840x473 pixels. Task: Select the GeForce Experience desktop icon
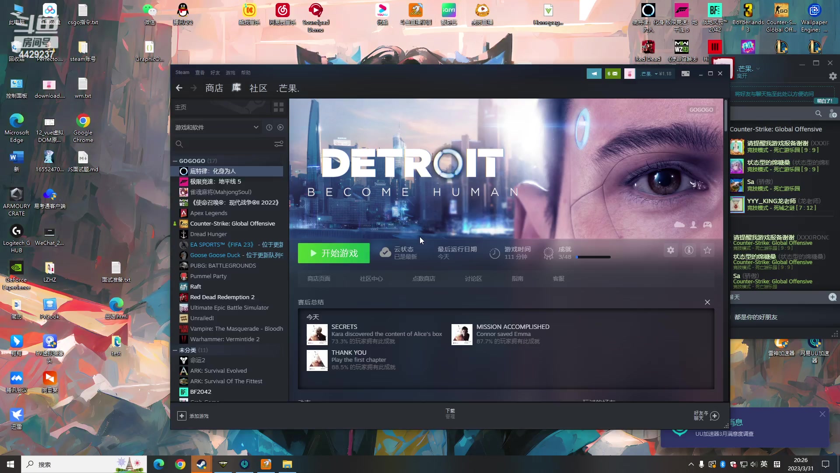coord(17,276)
